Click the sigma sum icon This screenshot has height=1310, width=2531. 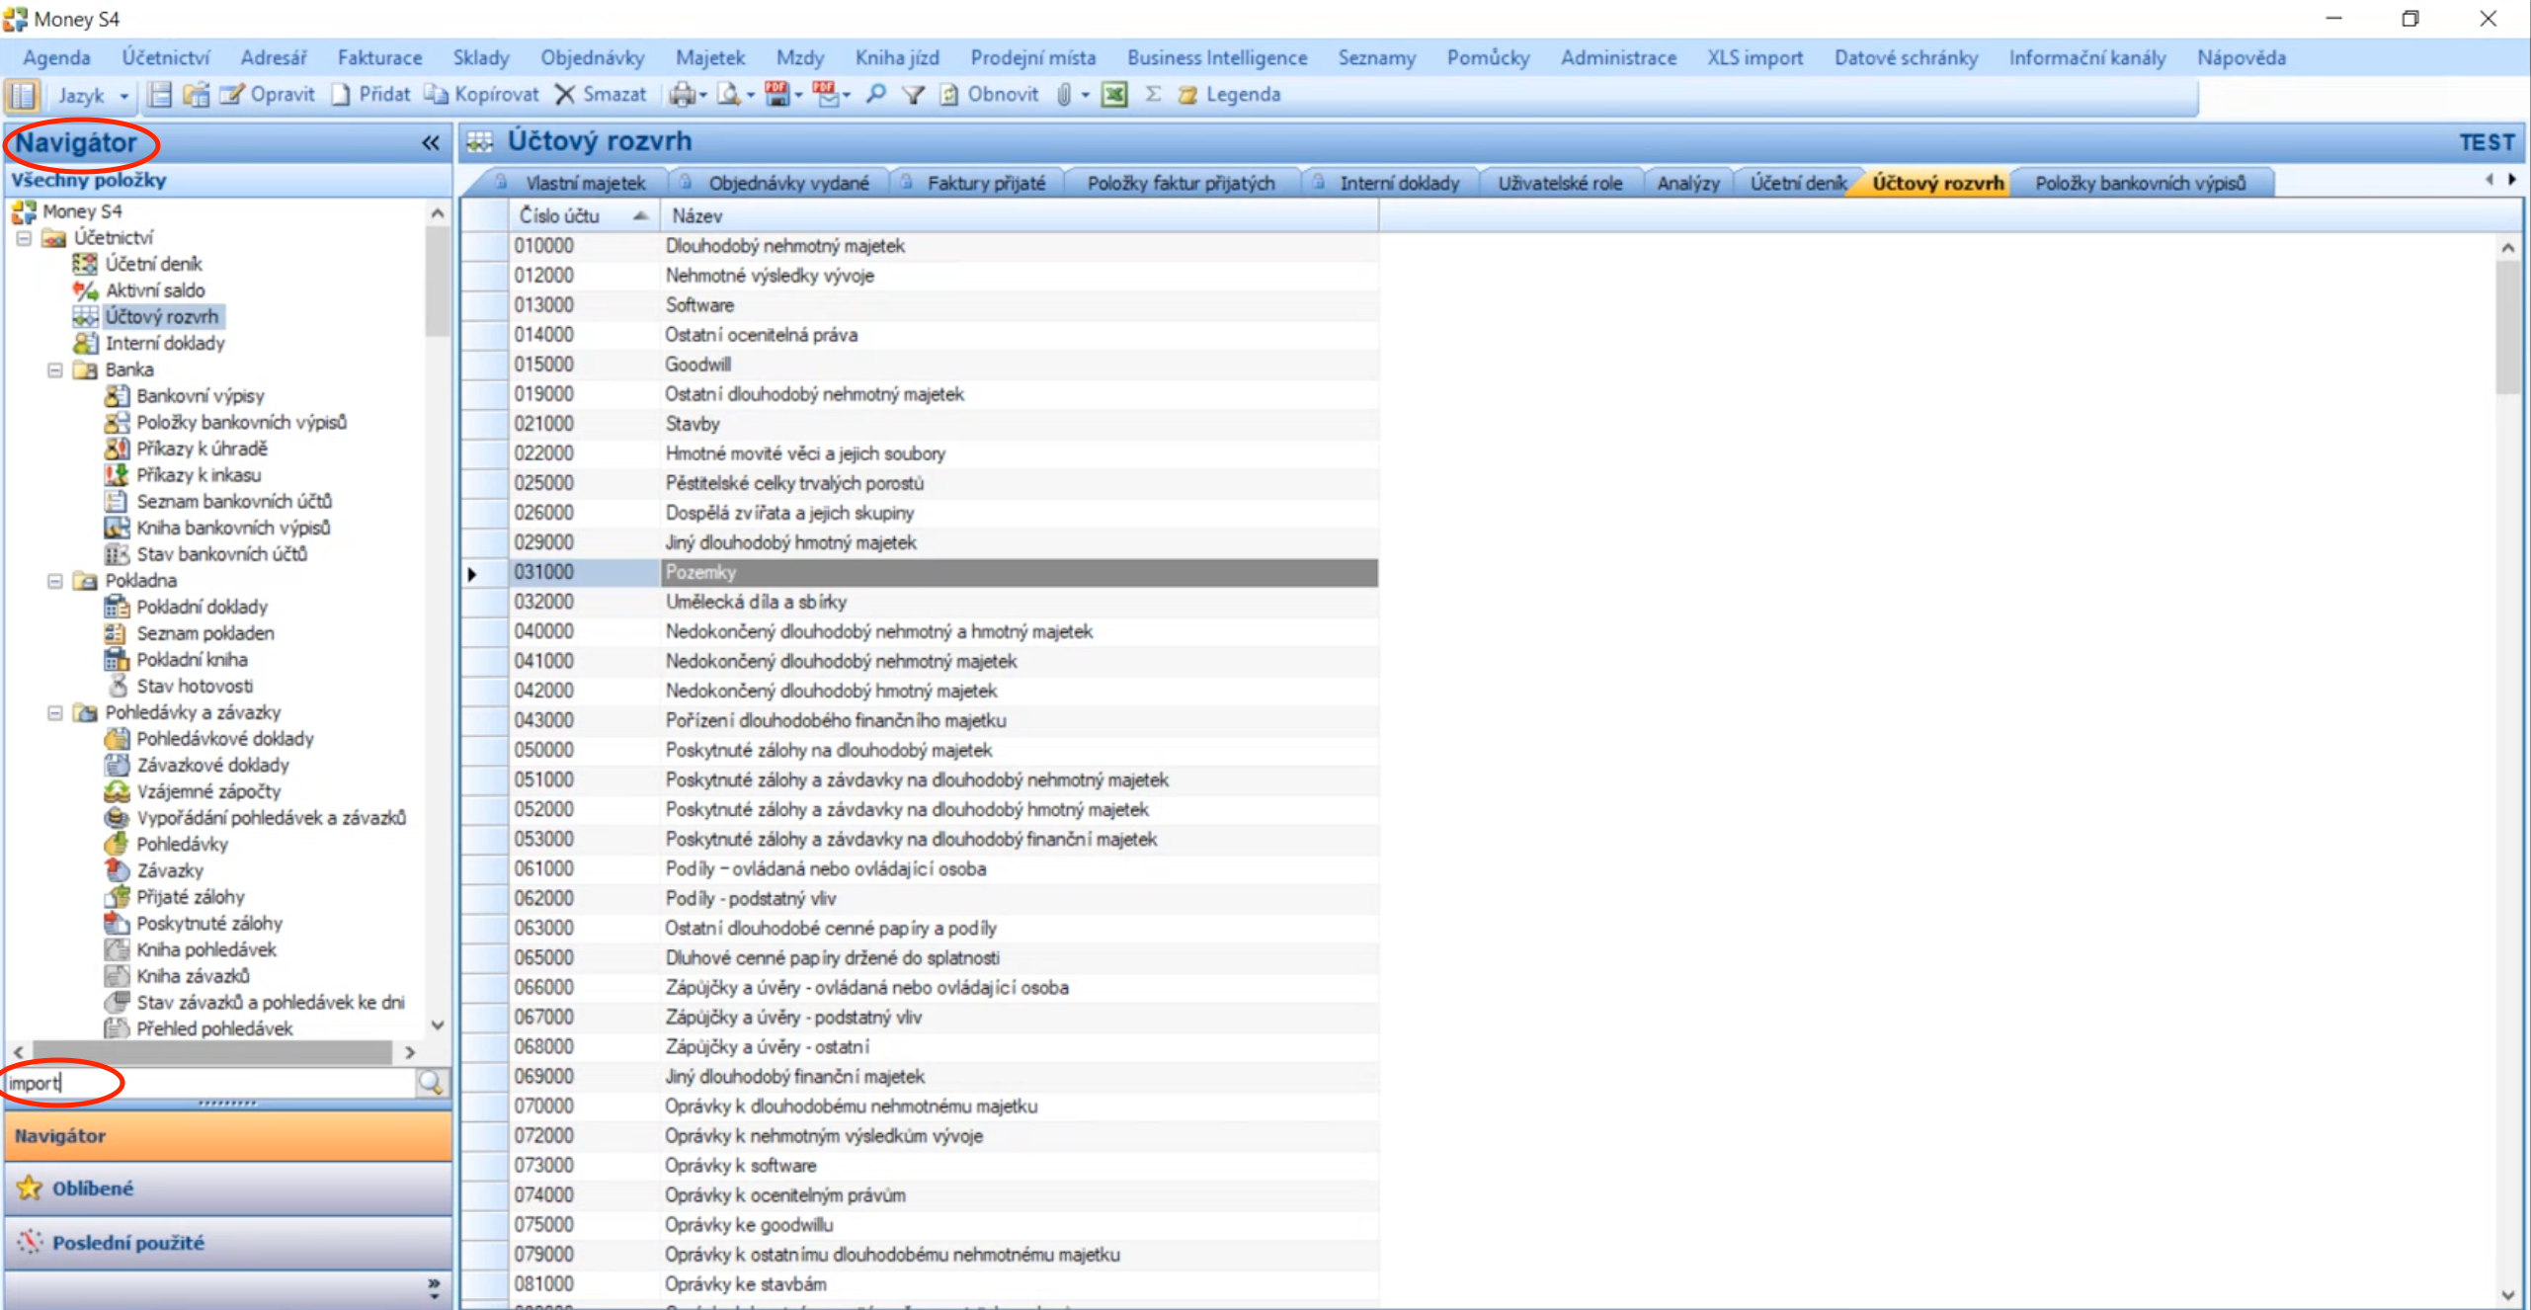click(x=1153, y=95)
